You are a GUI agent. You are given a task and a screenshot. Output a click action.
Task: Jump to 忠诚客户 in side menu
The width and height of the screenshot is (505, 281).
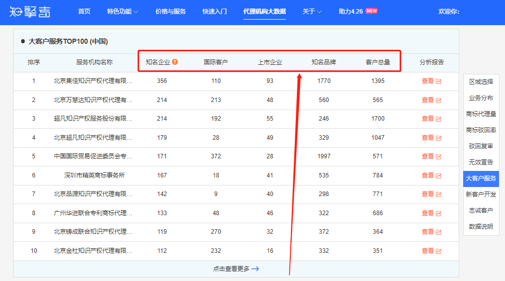481,210
